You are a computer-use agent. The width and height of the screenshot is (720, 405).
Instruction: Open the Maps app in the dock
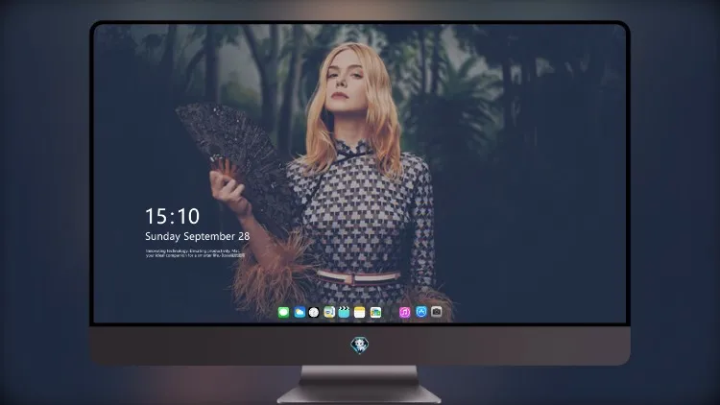328,312
